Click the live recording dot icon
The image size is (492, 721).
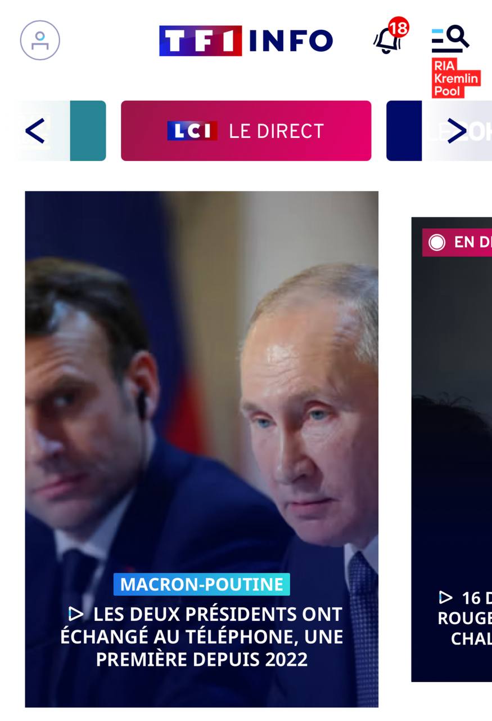coord(436,242)
